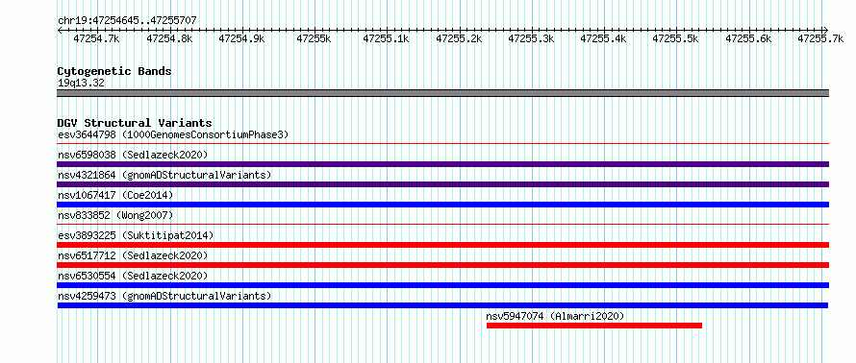Open variant nsv6517712 (Sedlazeck2020)
Screen dimensions: 856x363
click(x=133, y=255)
